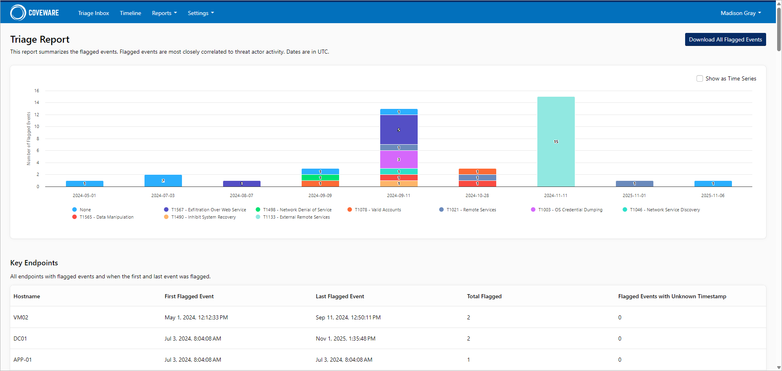Select the DC01 hostname row
This screenshot has height=371, width=782.
pyautogui.click(x=388, y=338)
